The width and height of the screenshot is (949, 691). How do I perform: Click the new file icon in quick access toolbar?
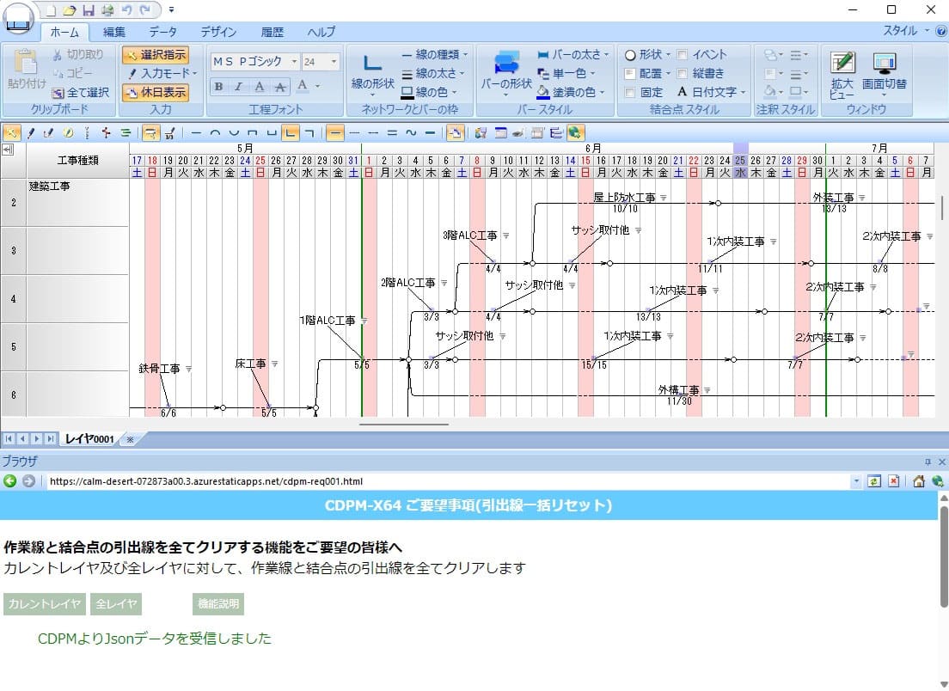(x=52, y=10)
